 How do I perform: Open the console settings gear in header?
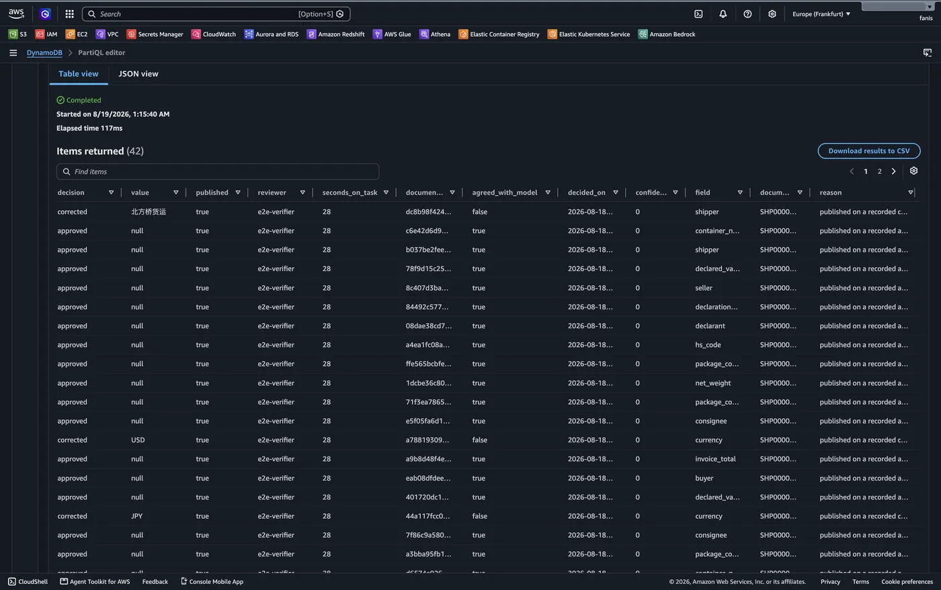772,13
